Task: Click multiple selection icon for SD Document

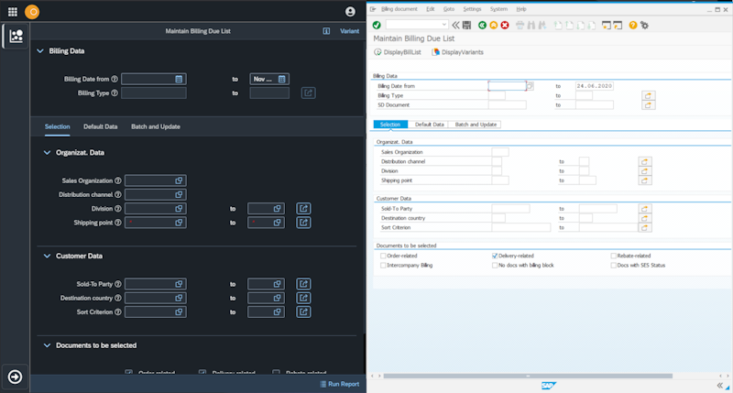Action: (x=649, y=105)
